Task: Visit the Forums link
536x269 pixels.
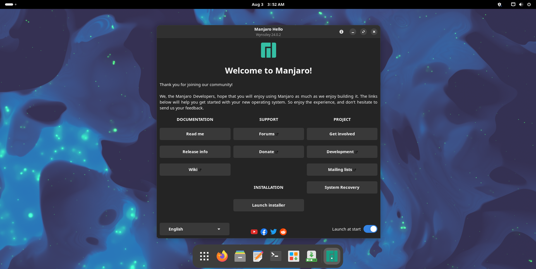Action: coord(269,134)
